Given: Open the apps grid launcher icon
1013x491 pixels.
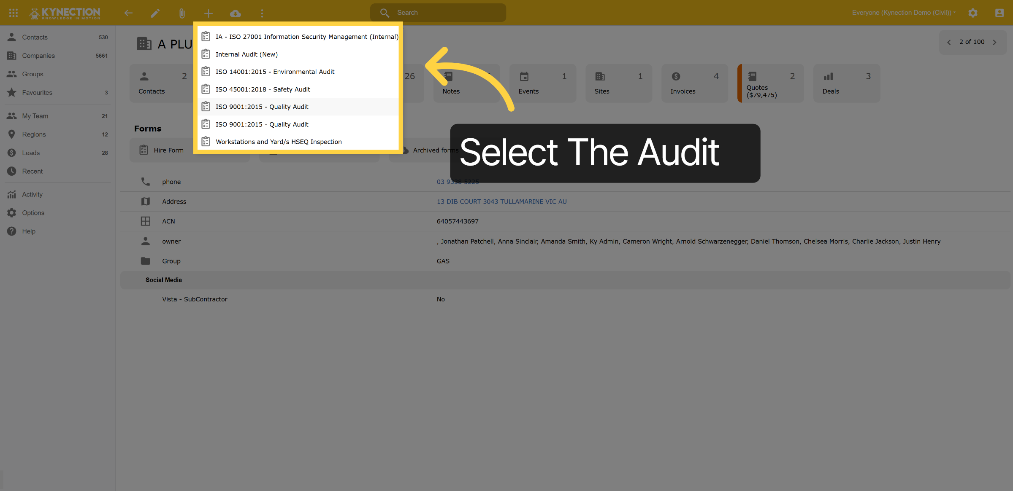Looking at the screenshot, I should pos(14,13).
